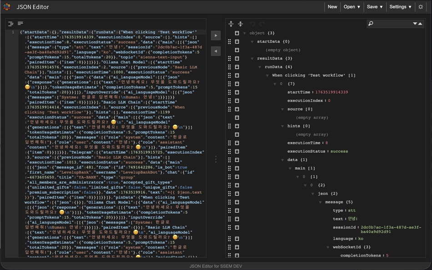The image size is (432, 270).
Task: Click the compact JSON icon in editor toolbar
Action: click(20, 23)
